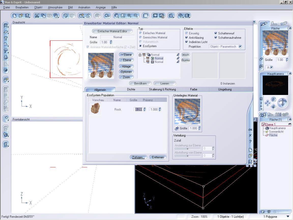Switch to the Dichte tab
Viewport: 293px width, 220px height.
[131, 89]
